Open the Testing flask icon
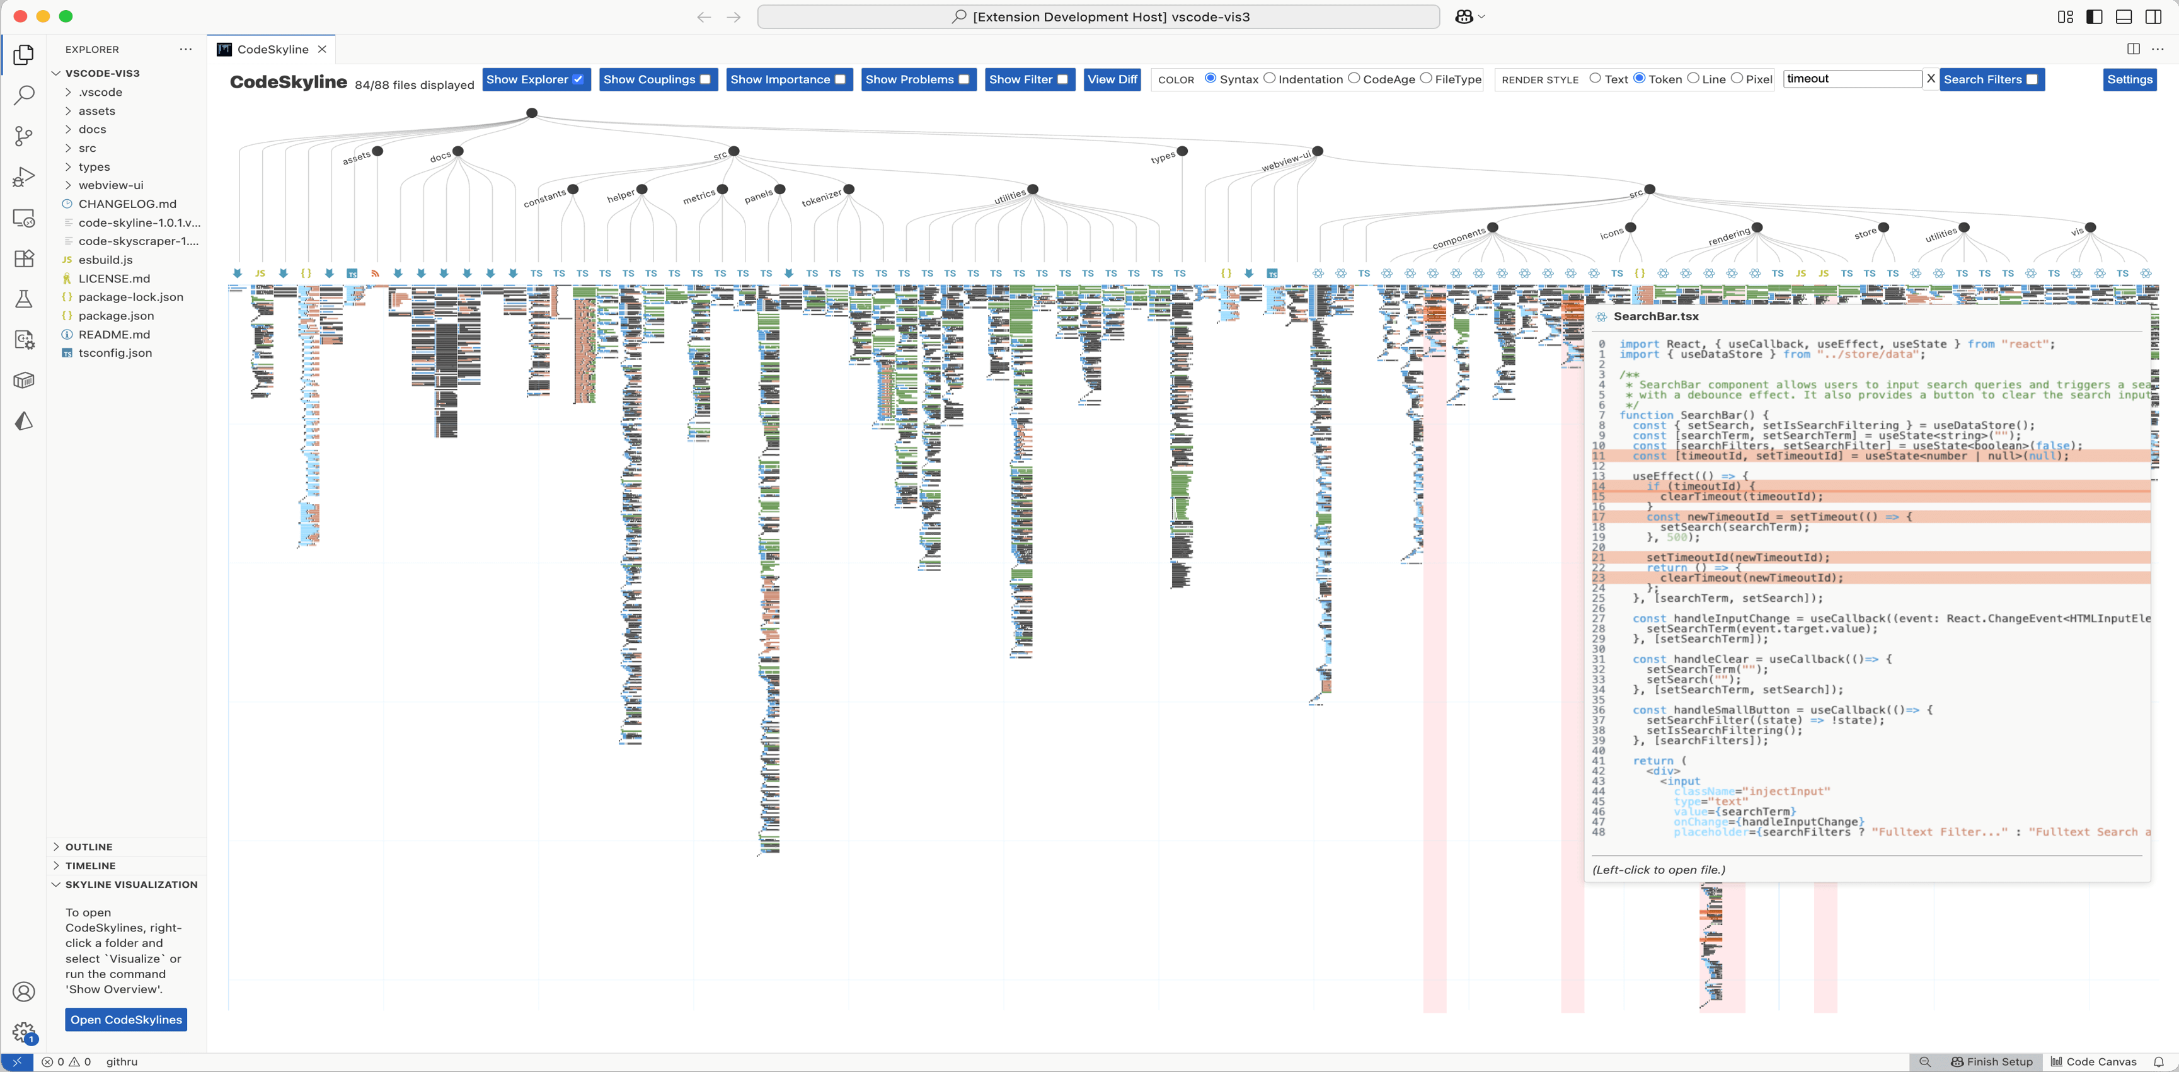This screenshot has width=2179, height=1072. tap(24, 299)
